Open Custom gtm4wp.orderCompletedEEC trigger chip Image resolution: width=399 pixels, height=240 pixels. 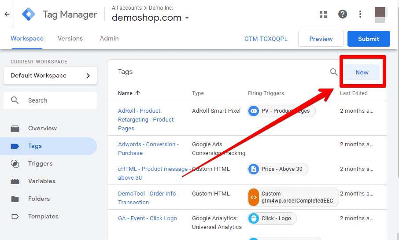point(293,197)
